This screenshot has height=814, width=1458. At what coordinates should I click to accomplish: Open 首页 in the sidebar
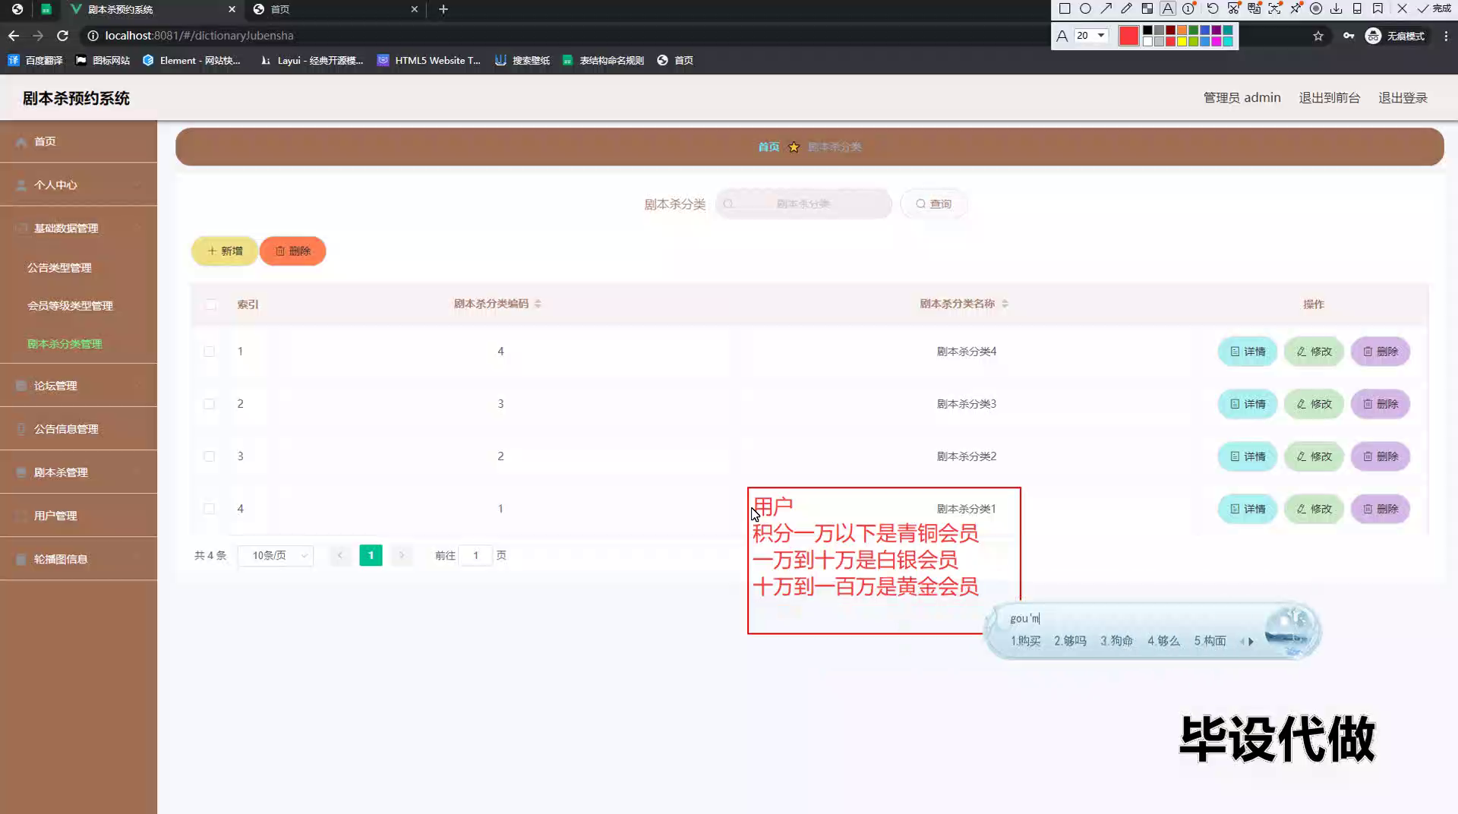(79, 141)
